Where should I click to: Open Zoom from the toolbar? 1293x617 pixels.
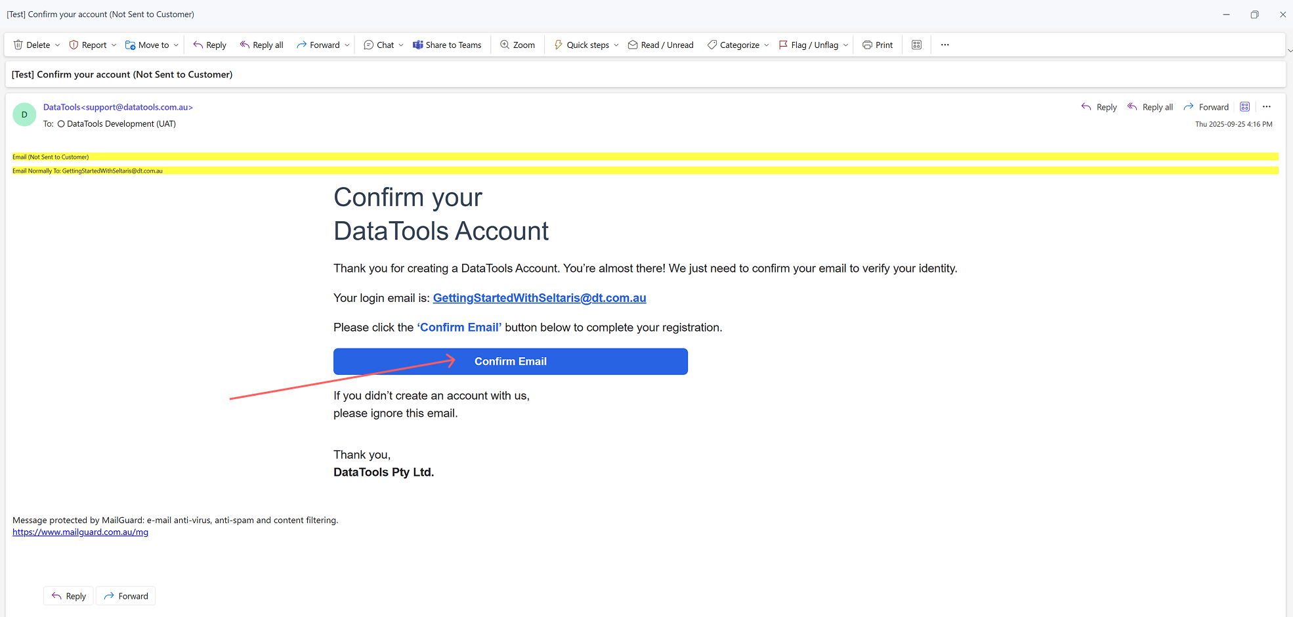pyautogui.click(x=517, y=45)
